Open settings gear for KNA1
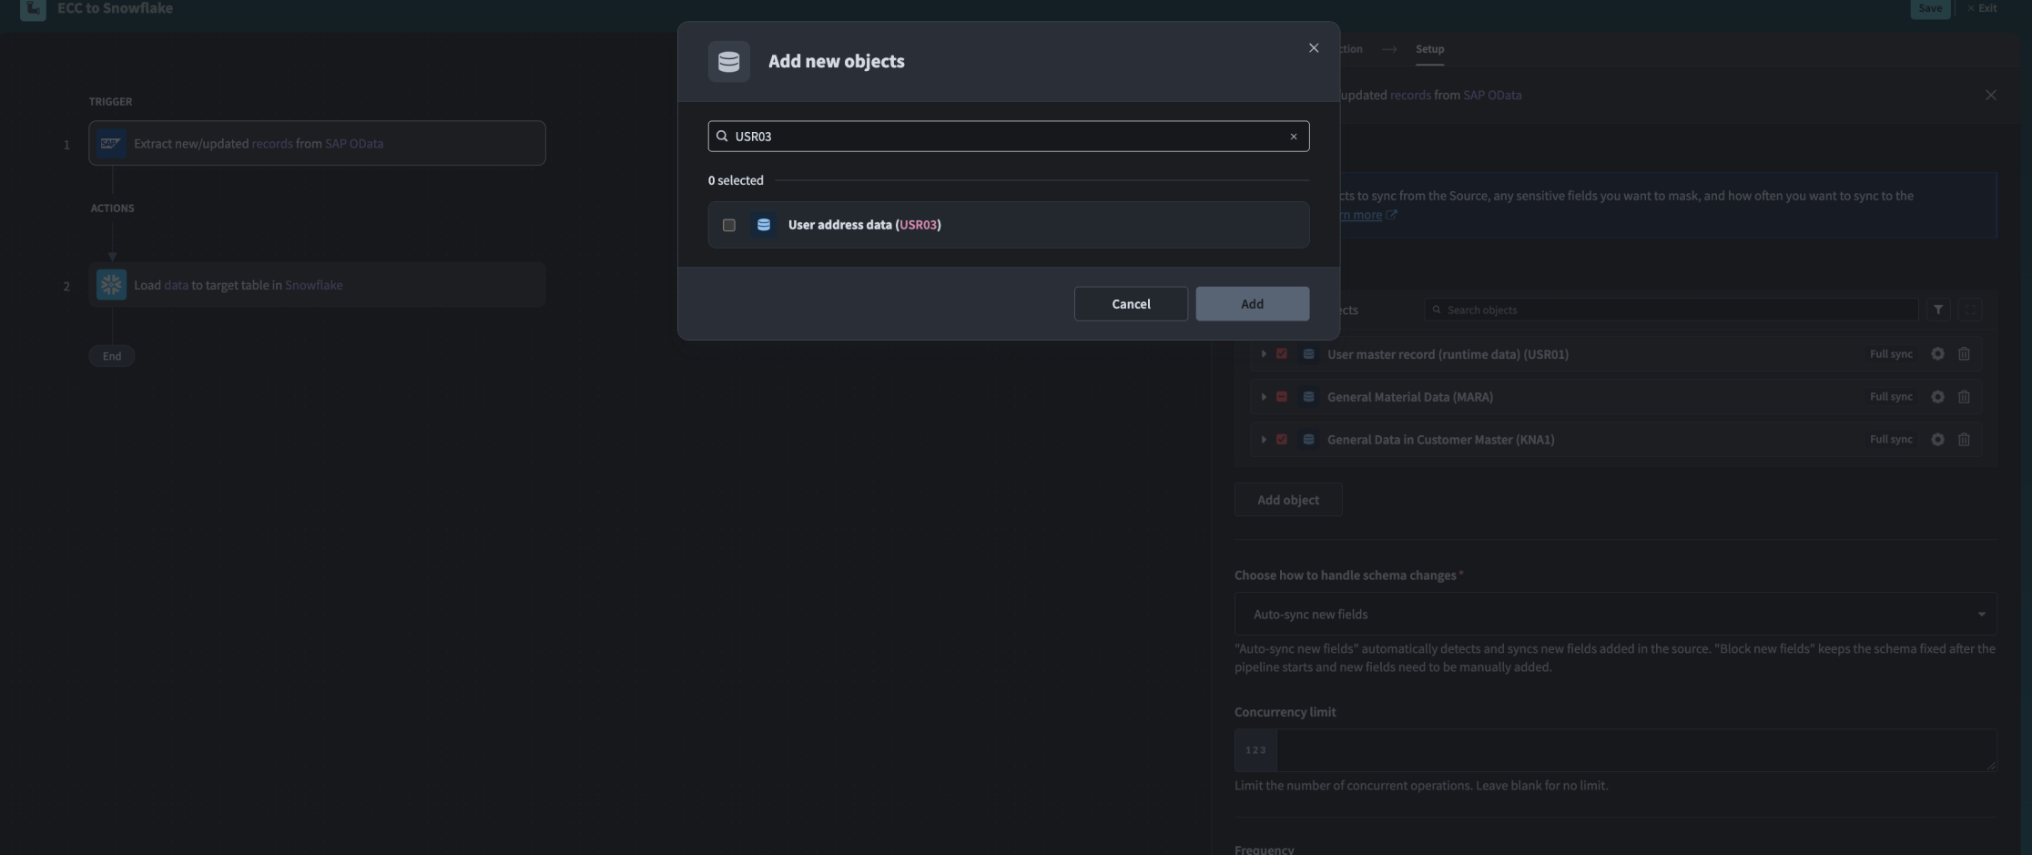Viewport: 2032px width, 855px height. click(x=1937, y=440)
